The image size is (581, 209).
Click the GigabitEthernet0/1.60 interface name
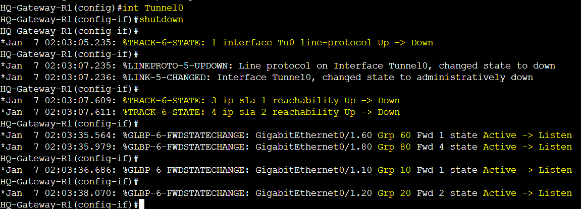(313, 135)
